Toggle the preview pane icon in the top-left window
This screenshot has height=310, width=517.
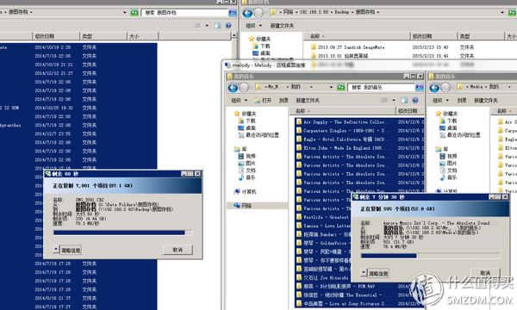pyautogui.click(x=217, y=25)
